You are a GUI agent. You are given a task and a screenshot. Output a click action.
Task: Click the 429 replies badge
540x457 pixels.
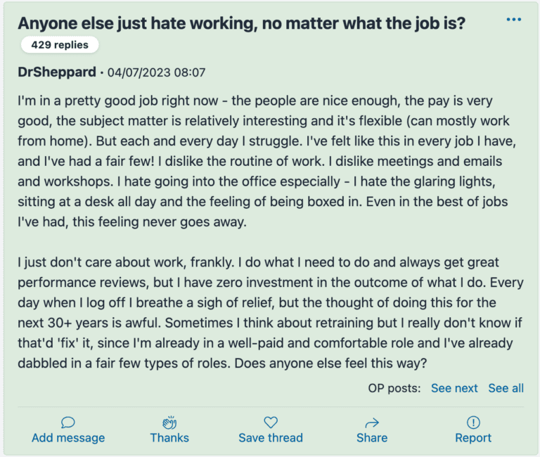tap(60, 45)
